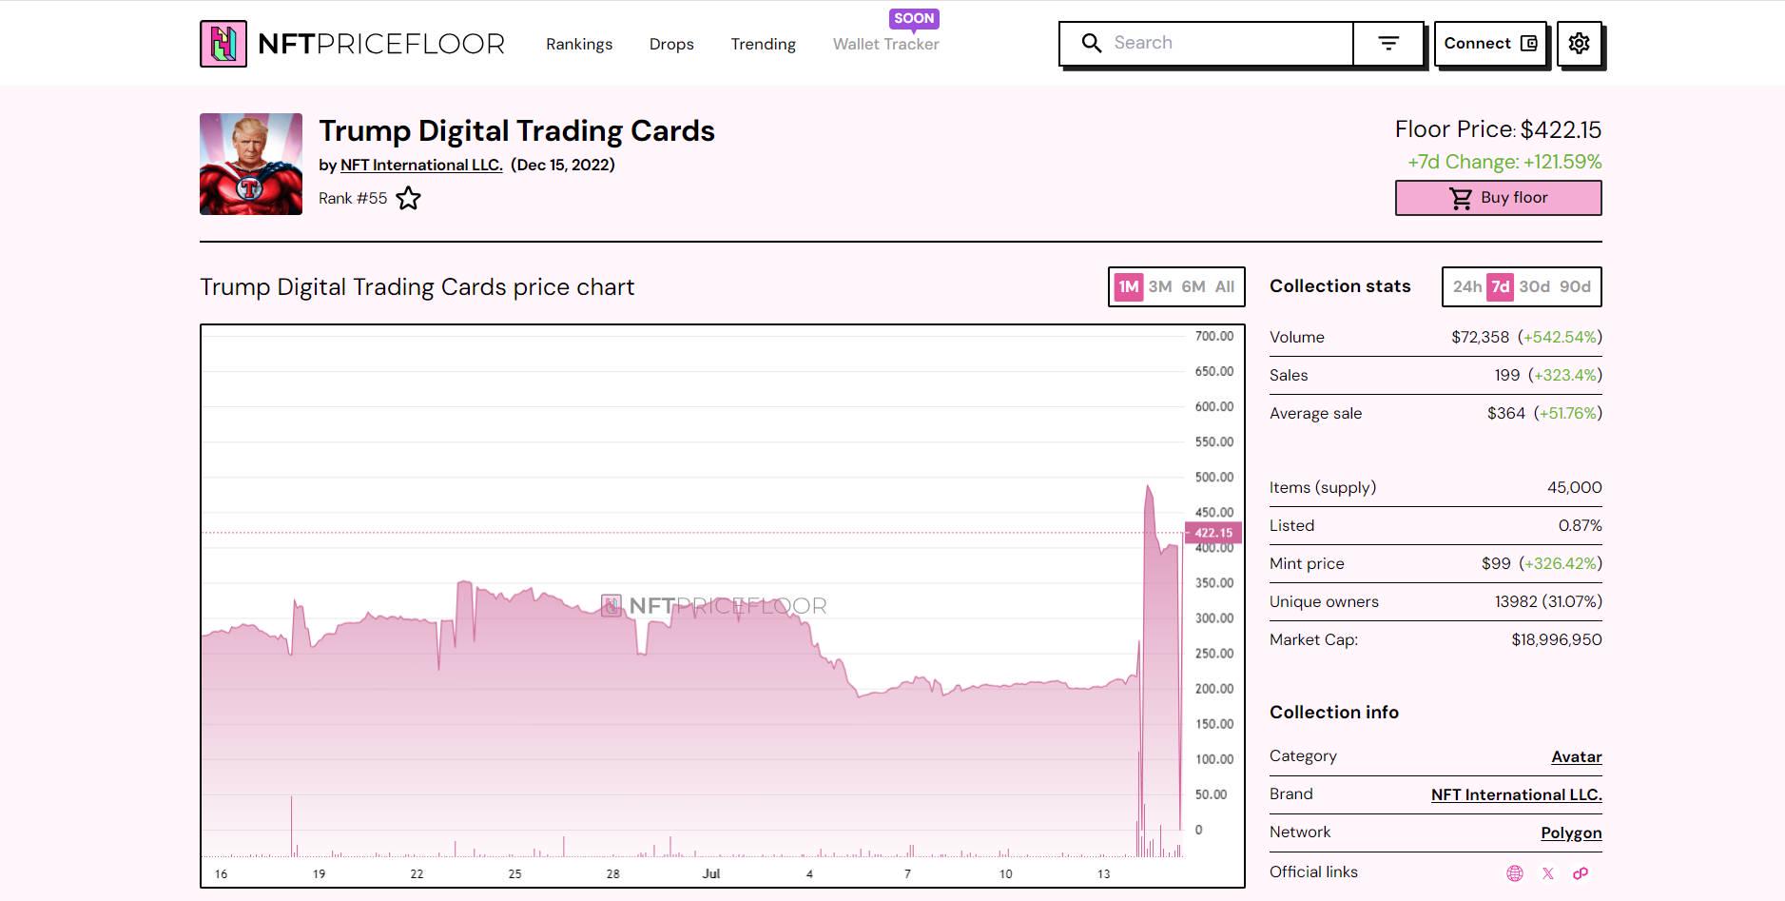
Task: Switch chart range to 6M
Action: 1193,286
